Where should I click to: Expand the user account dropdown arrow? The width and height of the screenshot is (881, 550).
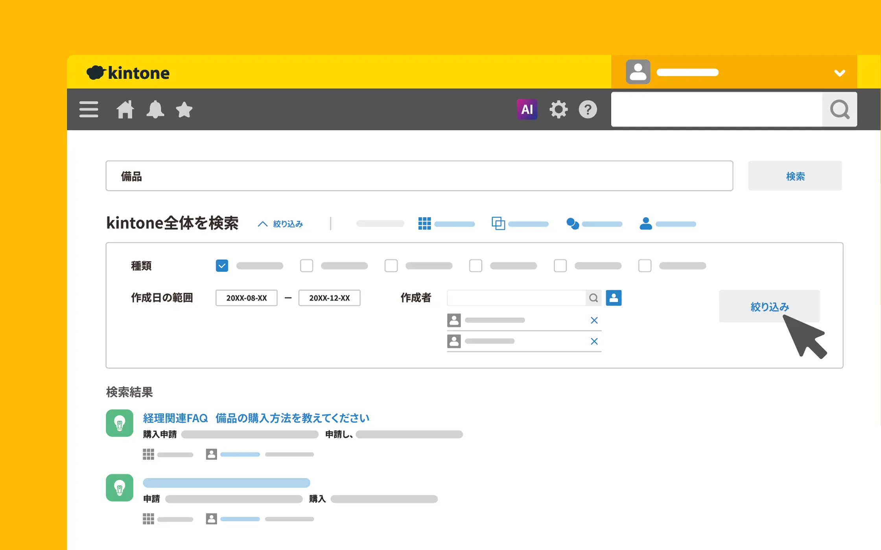(x=839, y=73)
